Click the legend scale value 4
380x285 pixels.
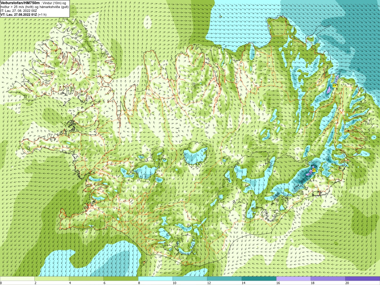[x=70, y=283]
